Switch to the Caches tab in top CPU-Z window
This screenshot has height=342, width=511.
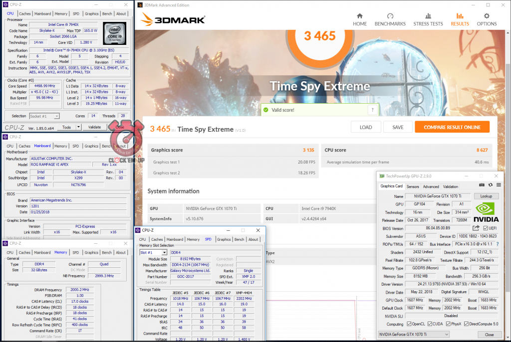point(25,14)
